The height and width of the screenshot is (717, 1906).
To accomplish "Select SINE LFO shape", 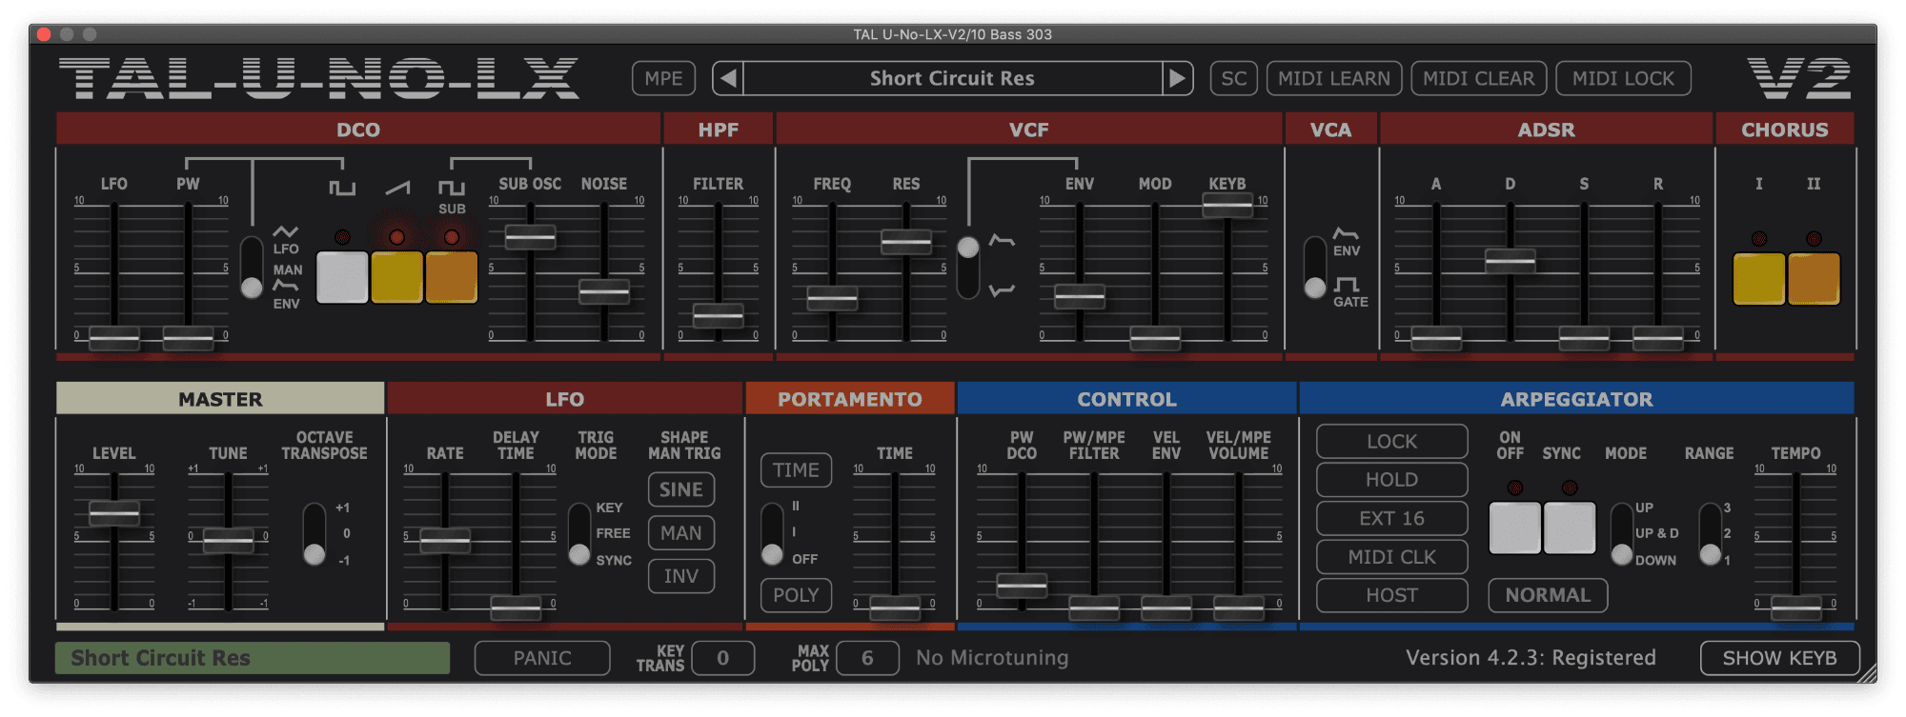I will [x=681, y=489].
